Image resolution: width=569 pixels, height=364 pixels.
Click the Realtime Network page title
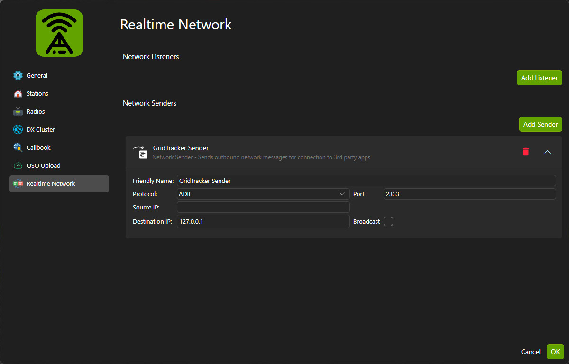tap(176, 24)
